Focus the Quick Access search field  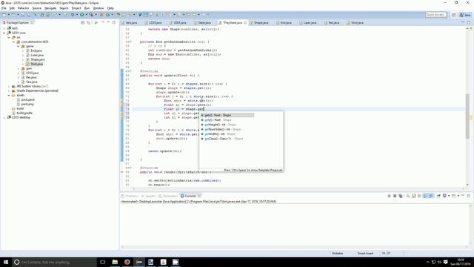[x=435, y=15]
